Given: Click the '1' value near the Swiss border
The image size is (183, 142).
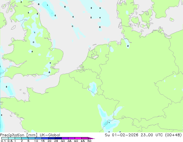Looking at the screenshot, I should (x=109, y=123).
